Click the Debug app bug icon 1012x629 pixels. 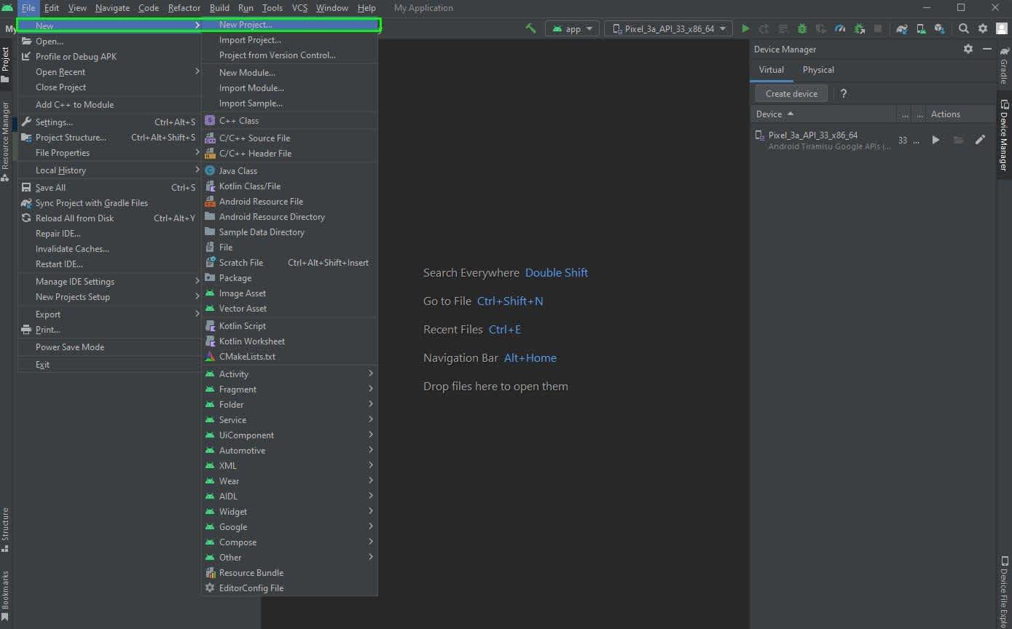point(801,28)
